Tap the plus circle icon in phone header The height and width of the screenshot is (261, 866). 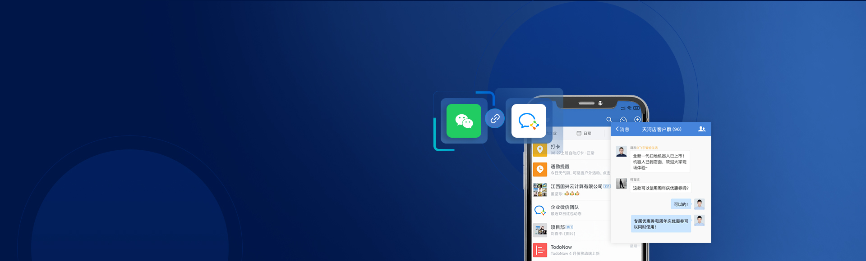(637, 120)
